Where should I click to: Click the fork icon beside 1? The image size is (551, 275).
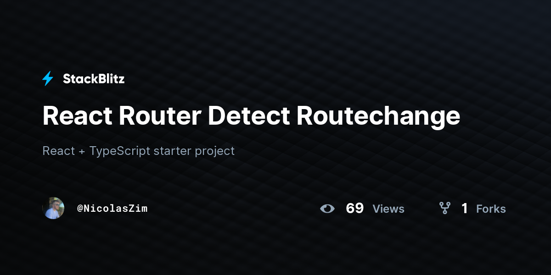444,209
